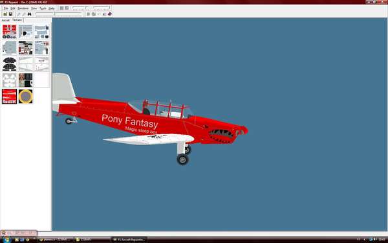Switch to the Textures tab
Screen dimensions: 388x243
17,20
